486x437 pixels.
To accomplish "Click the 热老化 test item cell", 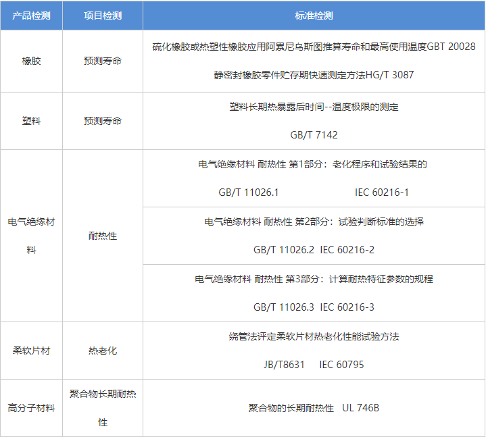I will tap(103, 351).
